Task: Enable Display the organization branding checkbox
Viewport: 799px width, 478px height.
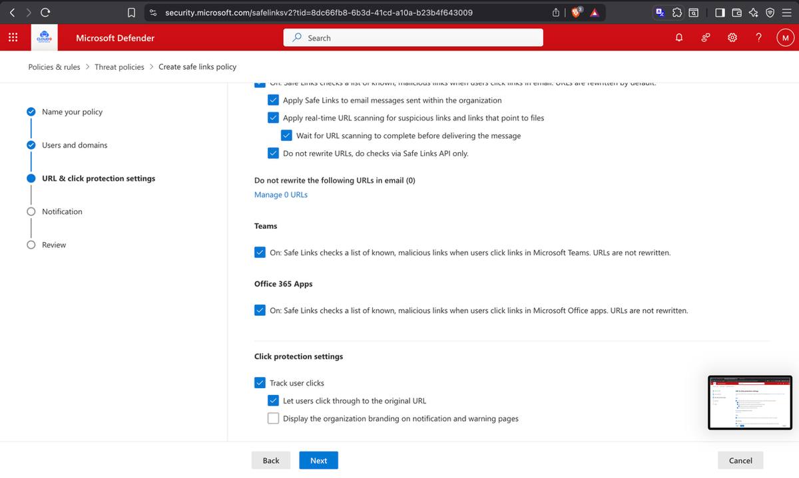Action: tap(274, 419)
